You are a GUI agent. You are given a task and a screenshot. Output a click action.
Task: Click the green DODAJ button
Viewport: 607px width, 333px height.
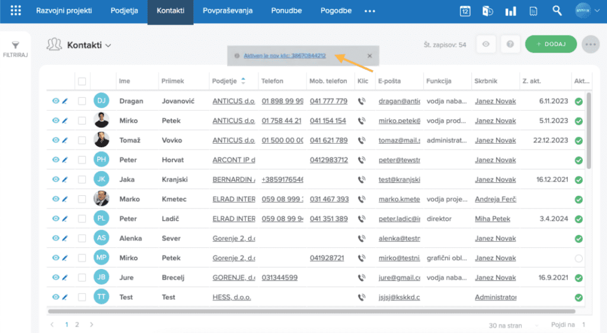[551, 44]
